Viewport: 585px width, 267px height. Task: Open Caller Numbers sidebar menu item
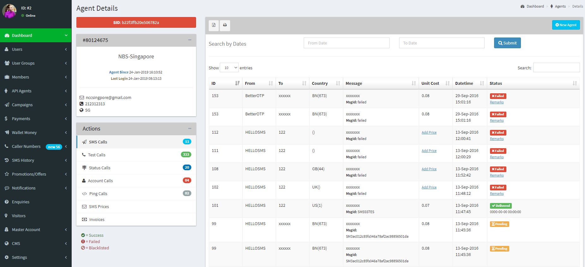click(x=36, y=146)
